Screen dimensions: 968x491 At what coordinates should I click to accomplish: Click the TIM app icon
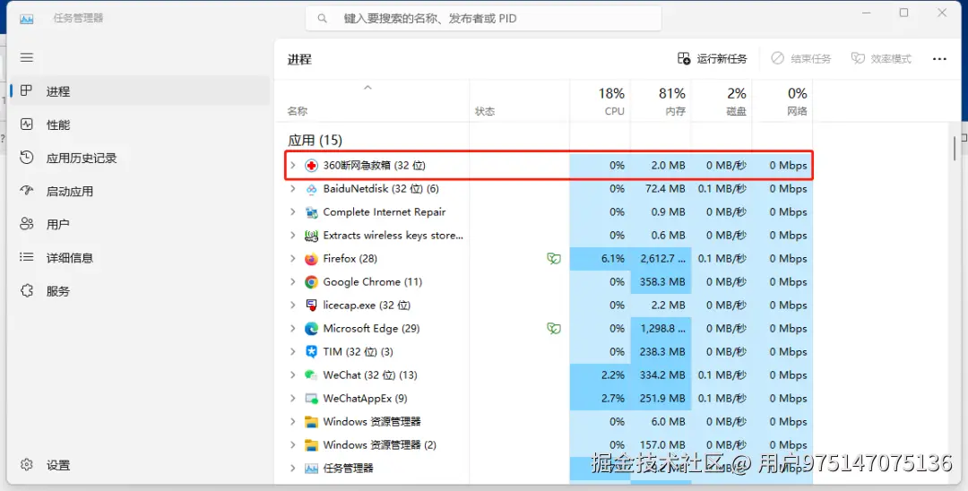pos(311,351)
